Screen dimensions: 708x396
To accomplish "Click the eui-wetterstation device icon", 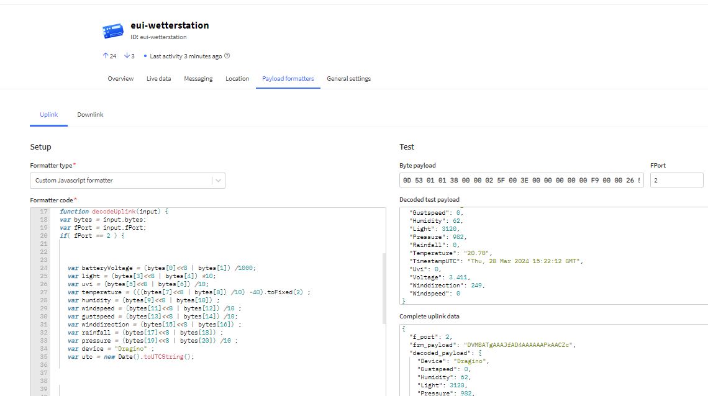I will [113, 30].
